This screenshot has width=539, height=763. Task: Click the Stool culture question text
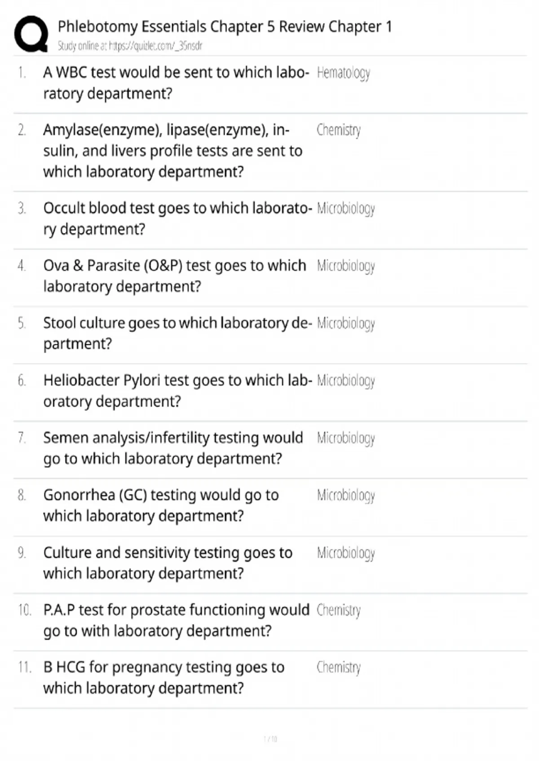(x=177, y=333)
